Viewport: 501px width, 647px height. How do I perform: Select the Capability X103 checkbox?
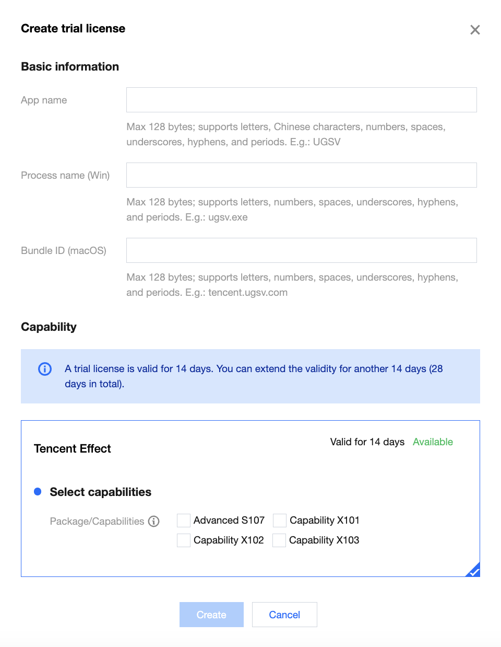pyautogui.click(x=279, y=540)
